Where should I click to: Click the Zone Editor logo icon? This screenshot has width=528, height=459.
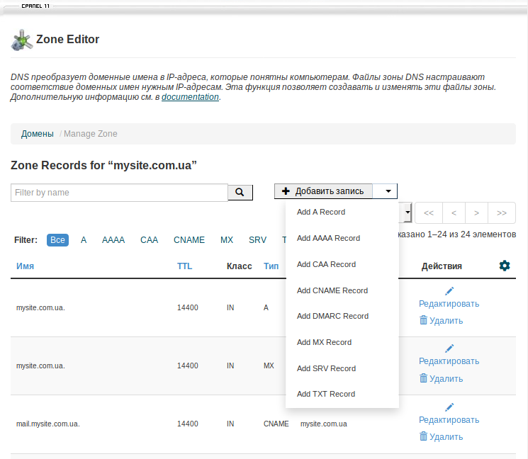pyautogui.click(x=21, y=40)
